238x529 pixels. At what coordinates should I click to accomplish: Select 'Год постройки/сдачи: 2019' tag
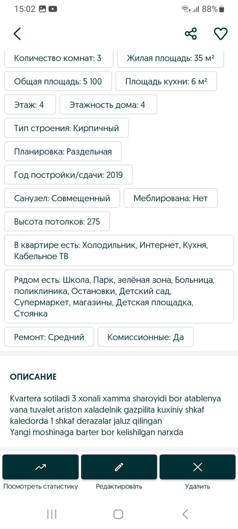point(68,175)
